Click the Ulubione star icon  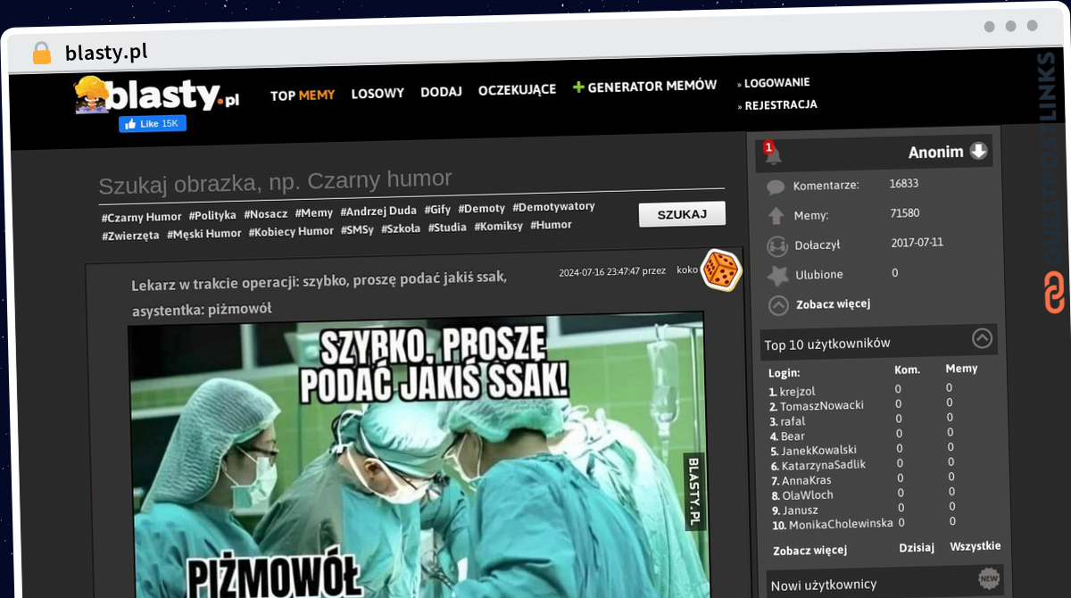tap(777, 275)
